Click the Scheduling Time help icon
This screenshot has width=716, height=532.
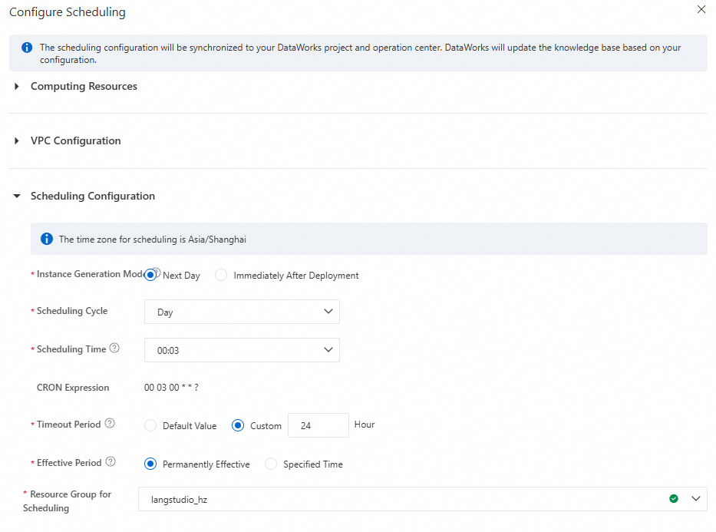[114, 349]
